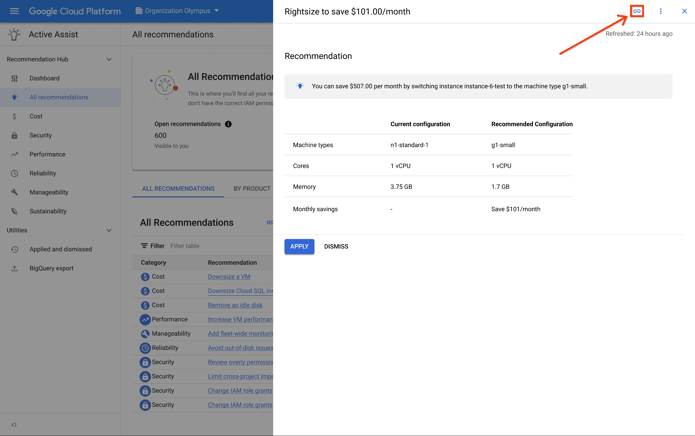Image resolution: width=695 pixels, height=436 pixels.
Task: Click the Active Assist lightbulb icon
Action: [14, 34]
